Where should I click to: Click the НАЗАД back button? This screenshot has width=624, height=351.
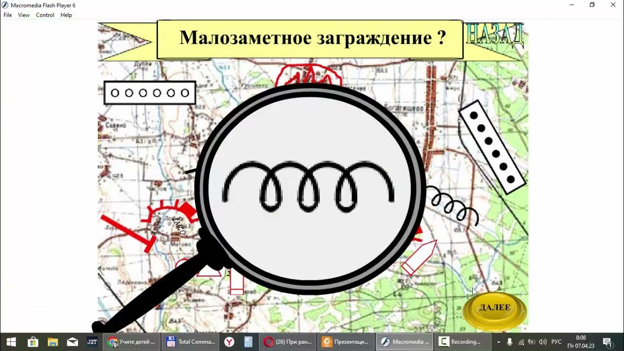[494, 35]
